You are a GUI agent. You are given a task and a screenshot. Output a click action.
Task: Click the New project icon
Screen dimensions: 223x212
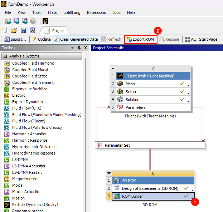click(x=5, y=30)
